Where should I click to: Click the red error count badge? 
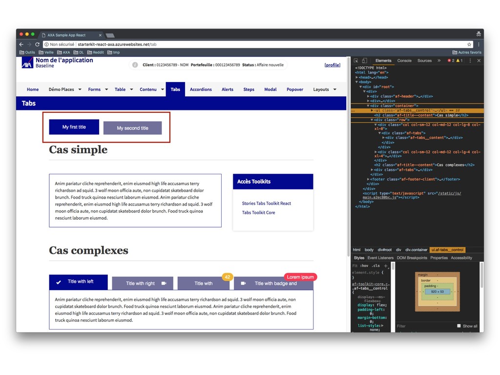[x=451, y=61]
